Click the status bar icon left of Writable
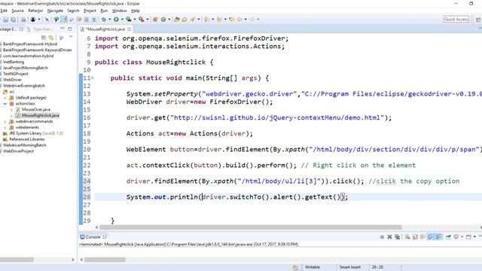The width and height of the screenshot is (482, 271). pyautogui.click(x=295, y=267)
